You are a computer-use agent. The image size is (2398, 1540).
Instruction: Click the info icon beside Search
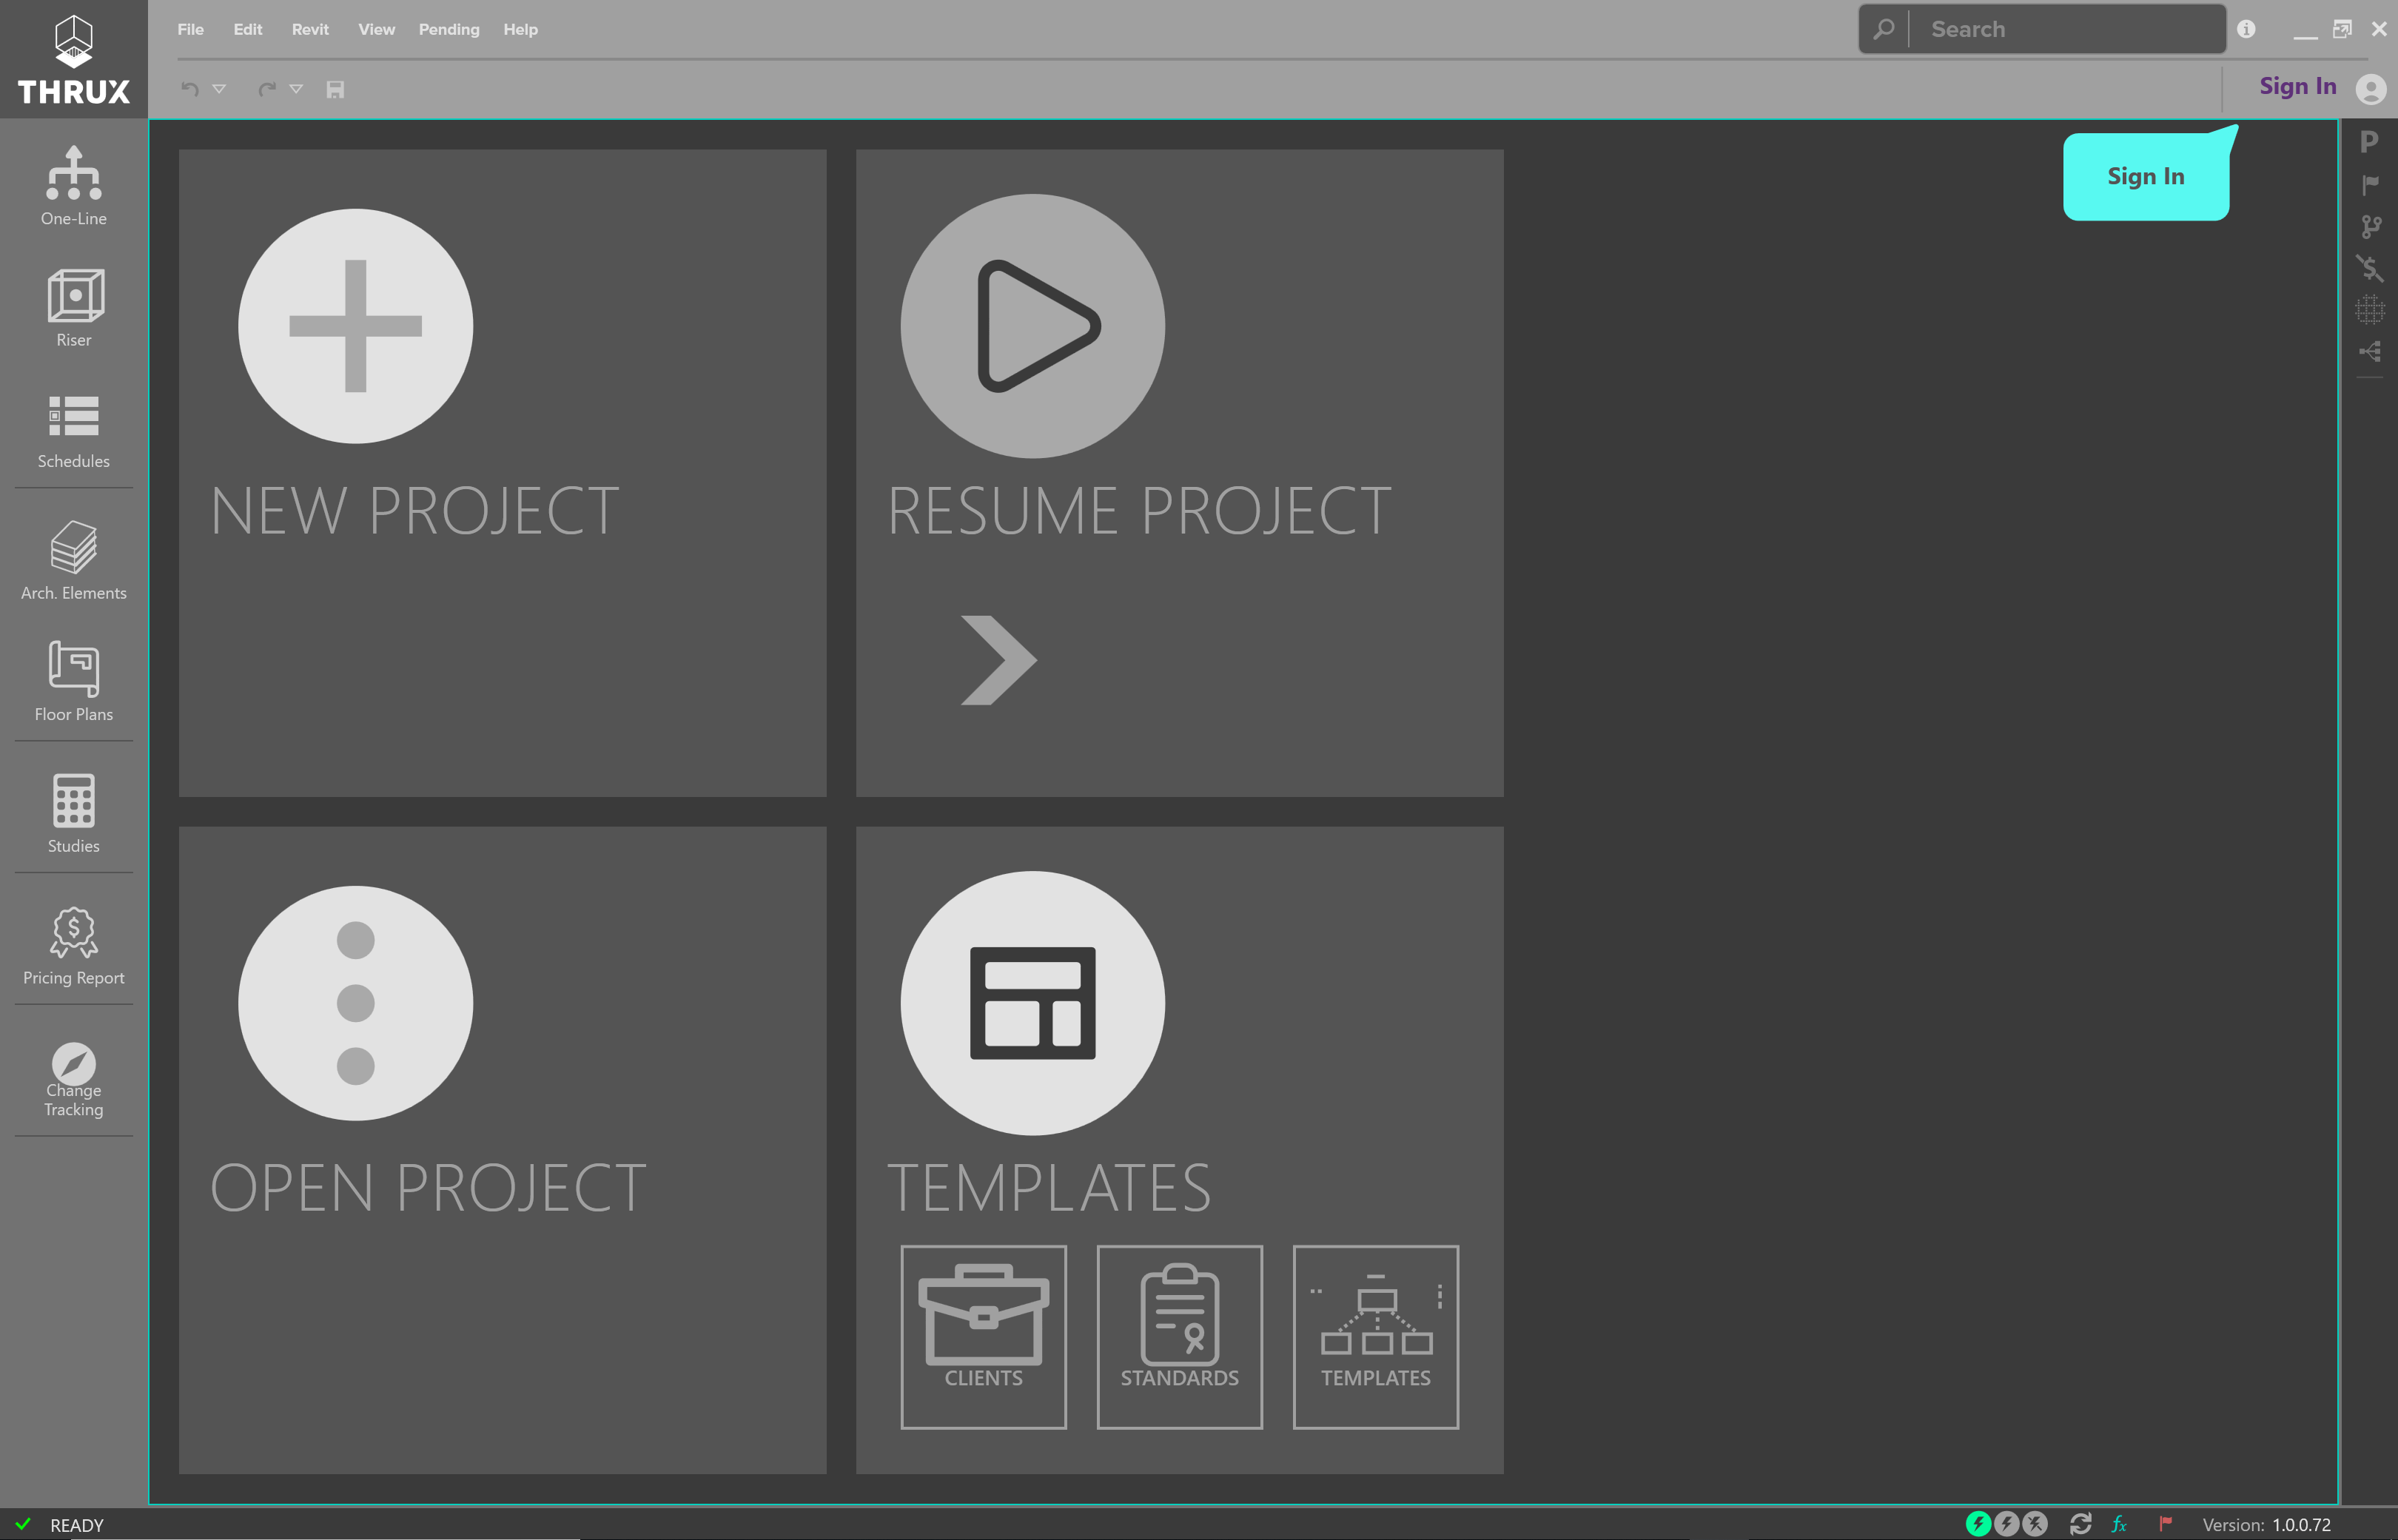click(x=2246, y=29)
